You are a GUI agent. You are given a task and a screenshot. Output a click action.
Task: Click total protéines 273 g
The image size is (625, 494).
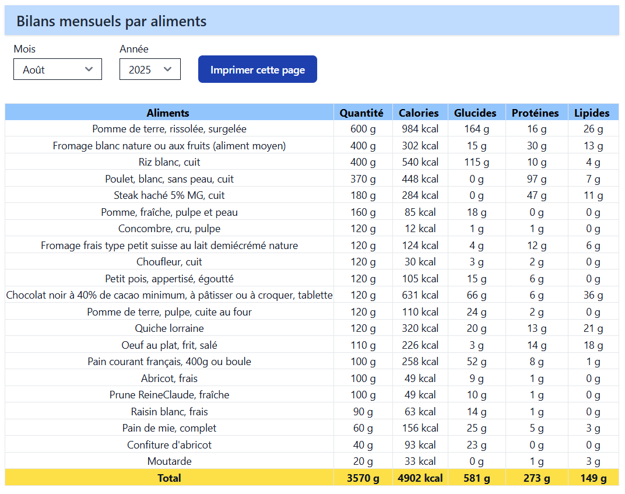[536, 478]
